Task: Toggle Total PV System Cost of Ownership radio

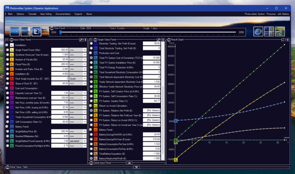Action: pos(91,58)
